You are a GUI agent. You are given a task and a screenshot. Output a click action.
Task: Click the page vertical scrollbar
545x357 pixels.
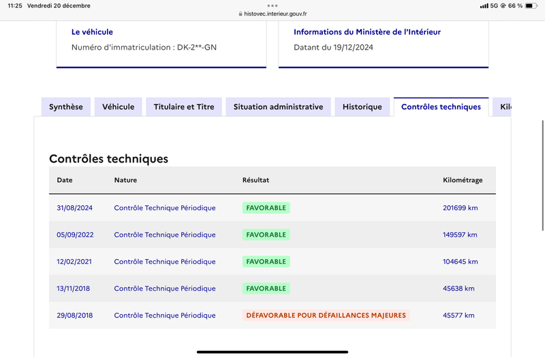[x=542, y=175]
